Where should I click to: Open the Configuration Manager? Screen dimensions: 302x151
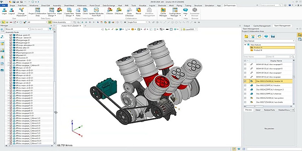click(x=175, y=12)
